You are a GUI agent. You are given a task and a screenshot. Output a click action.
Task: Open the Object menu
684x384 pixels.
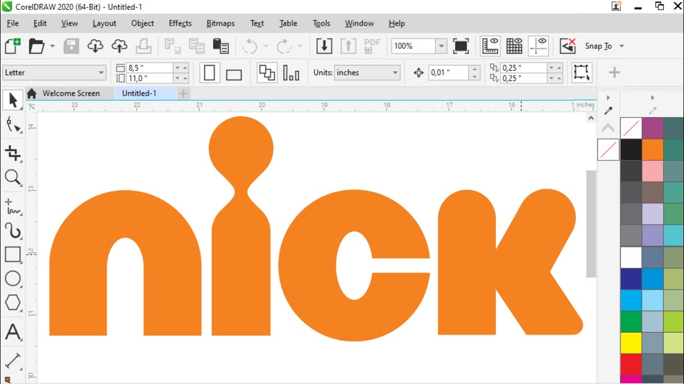(x=143, y=23)
